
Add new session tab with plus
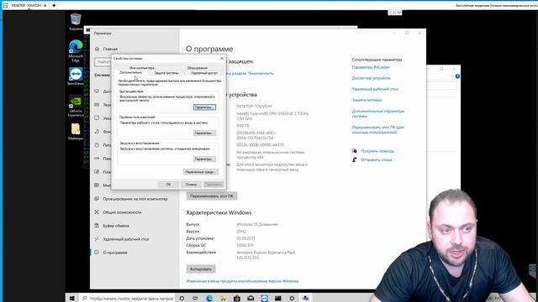pyautogui.click(x=54, y=6)
